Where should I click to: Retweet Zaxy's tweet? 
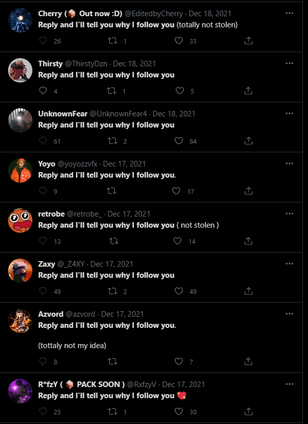[112, 291]
